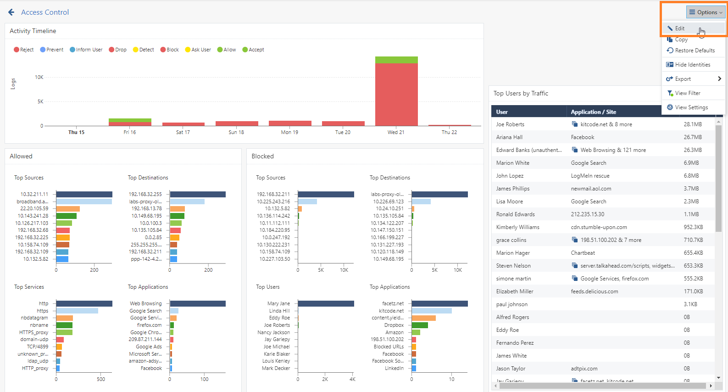Screen dimensions: 728x392
Task: Click the Edit pencil icon in the menu
Action: [x=670, y=28]
